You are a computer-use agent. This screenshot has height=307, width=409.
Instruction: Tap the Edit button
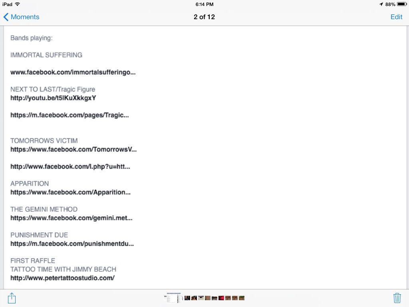tap(396, 17)
